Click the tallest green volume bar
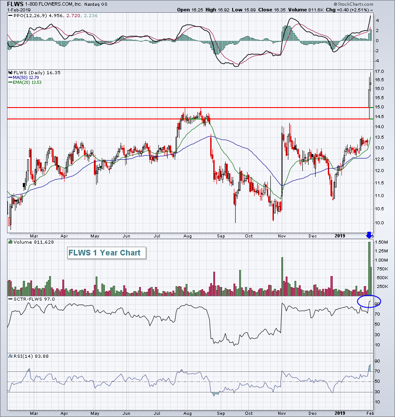This screenshot has height=417, width=395. 369,269
